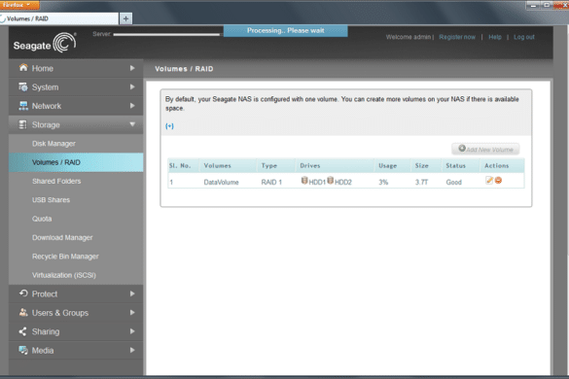This screenshot has height=379, width=569.
Task: Click the Protect restore-arrow icon
Action: click(x=23, y=293)
